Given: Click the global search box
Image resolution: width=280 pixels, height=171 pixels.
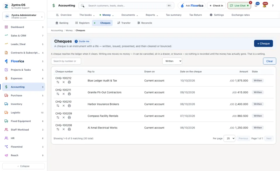Looking at the screenshot, I should [126, 6].
